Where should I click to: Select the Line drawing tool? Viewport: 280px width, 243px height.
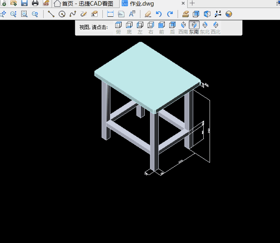[x=51, y=14]
